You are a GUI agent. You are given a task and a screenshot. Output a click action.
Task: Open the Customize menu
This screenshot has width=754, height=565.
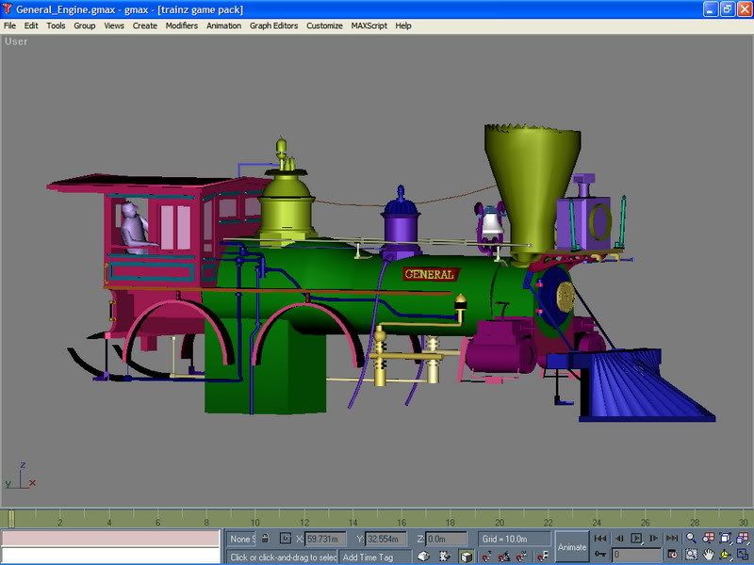coord(324,26)
